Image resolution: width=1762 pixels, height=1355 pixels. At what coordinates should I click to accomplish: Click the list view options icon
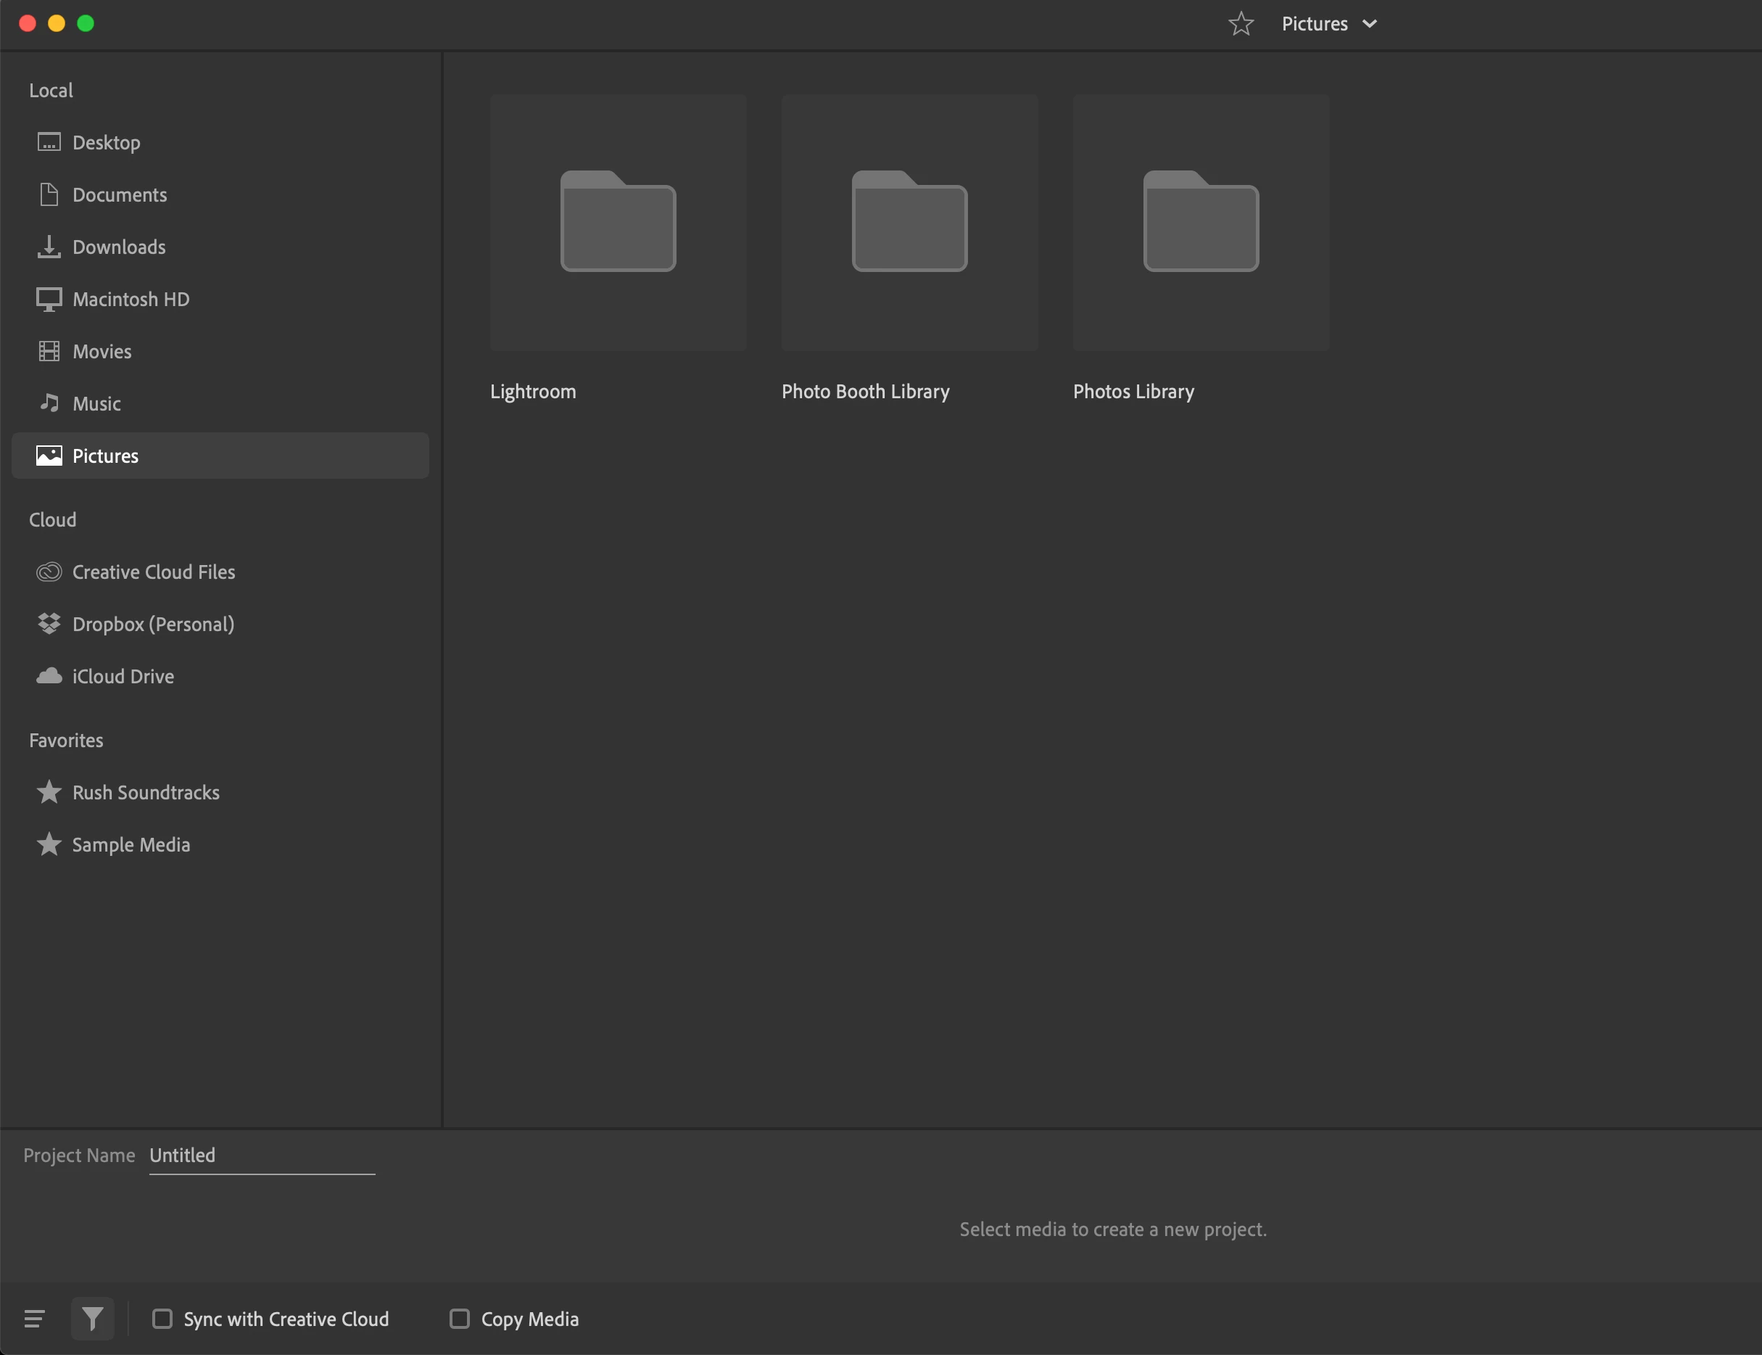point(35,1319)
